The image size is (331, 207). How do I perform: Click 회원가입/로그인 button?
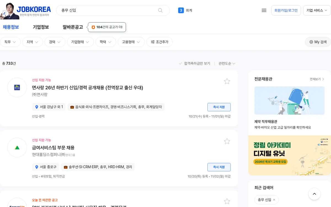click(x=286, y=10)
